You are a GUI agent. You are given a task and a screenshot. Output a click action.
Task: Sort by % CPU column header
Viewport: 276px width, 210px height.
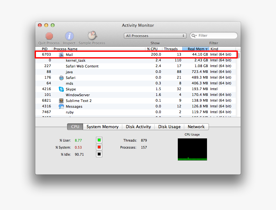click(154, 49)
